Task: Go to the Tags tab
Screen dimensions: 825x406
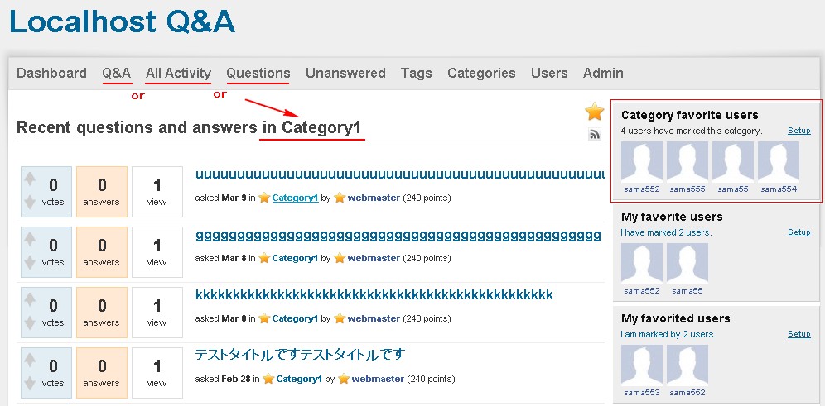Action: point(416,73)
